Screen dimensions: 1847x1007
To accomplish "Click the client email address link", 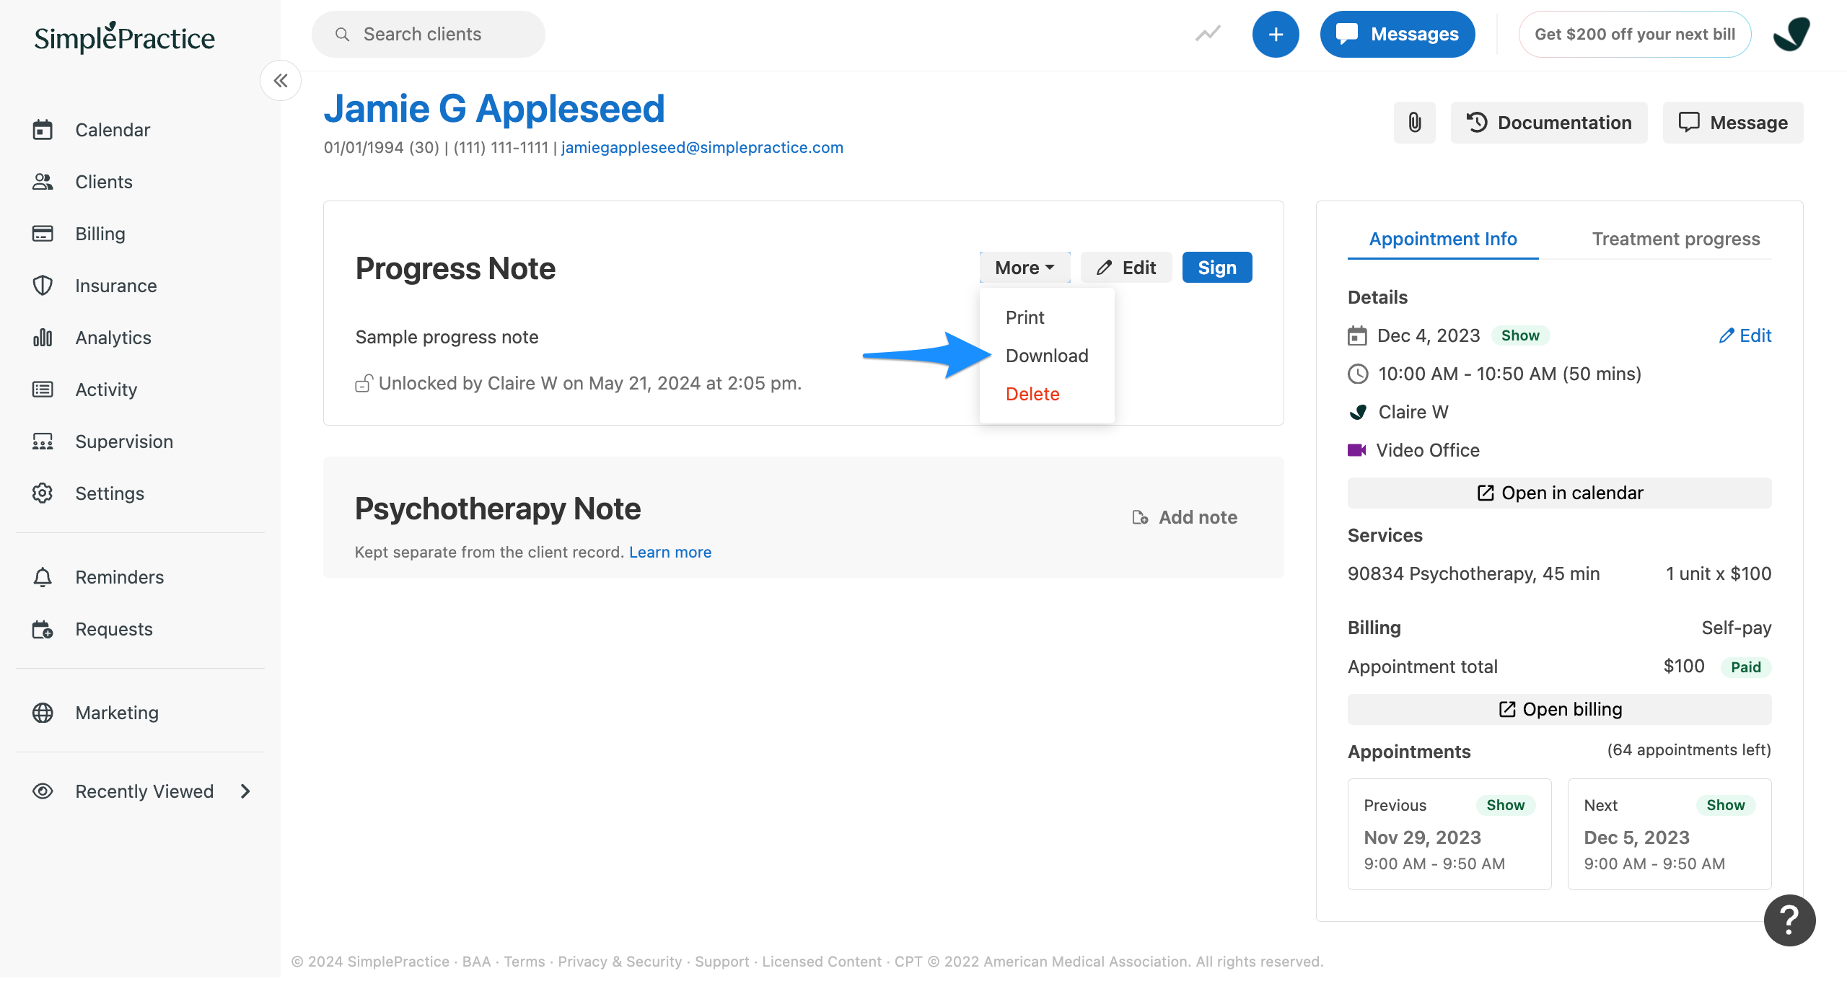I will click(702, 147).
